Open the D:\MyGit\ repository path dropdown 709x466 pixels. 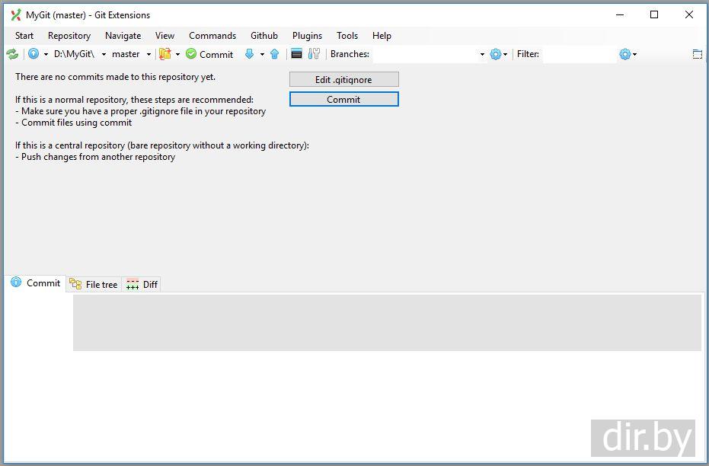click(104, 54)
